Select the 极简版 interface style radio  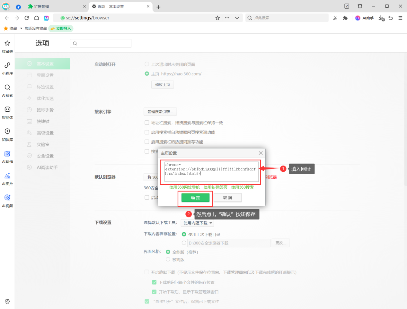click(x=168, y=259)
